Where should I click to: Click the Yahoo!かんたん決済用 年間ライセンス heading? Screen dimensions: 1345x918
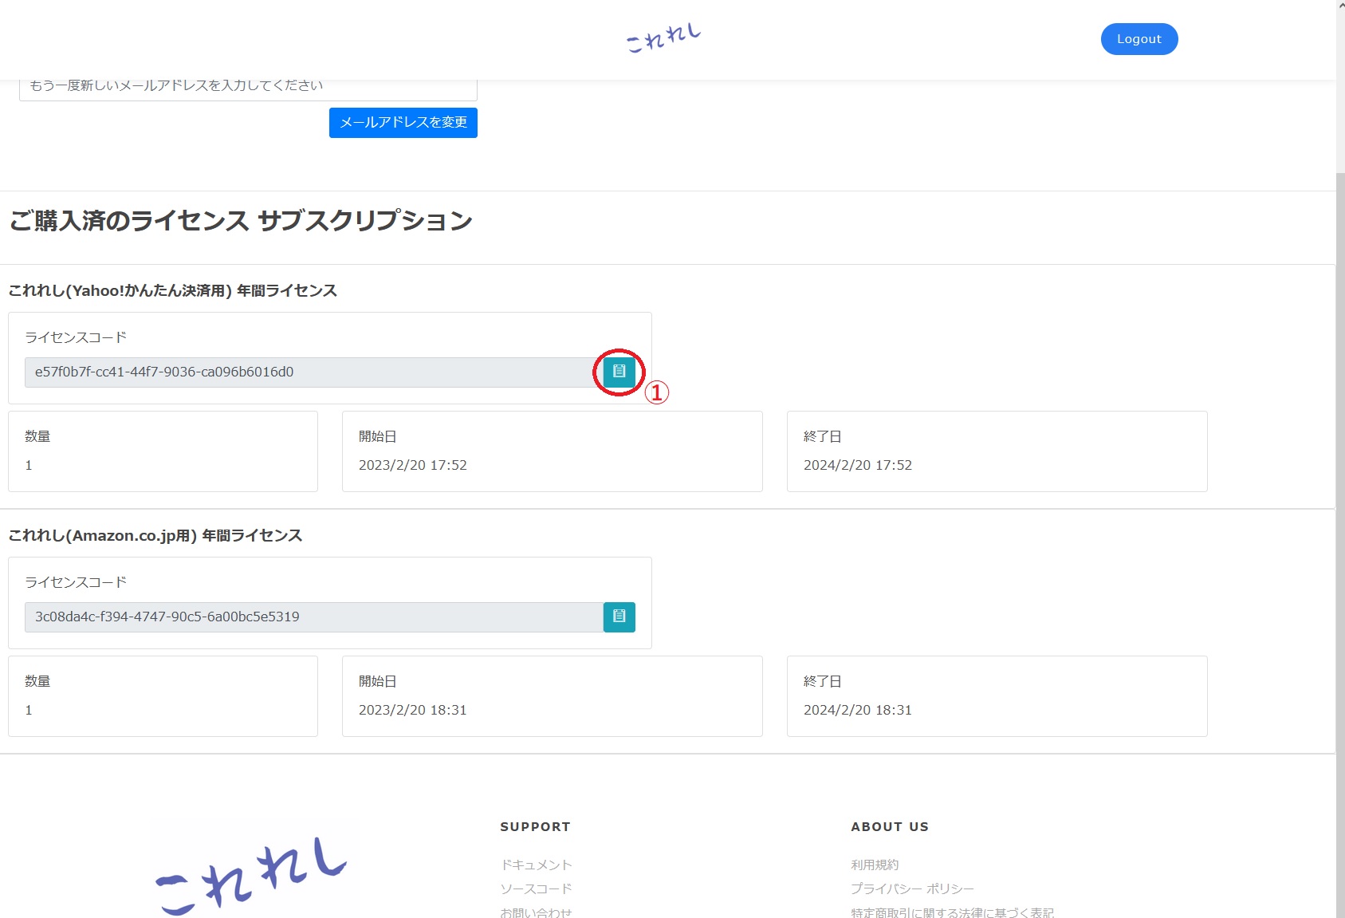click(x=173, y=291)
